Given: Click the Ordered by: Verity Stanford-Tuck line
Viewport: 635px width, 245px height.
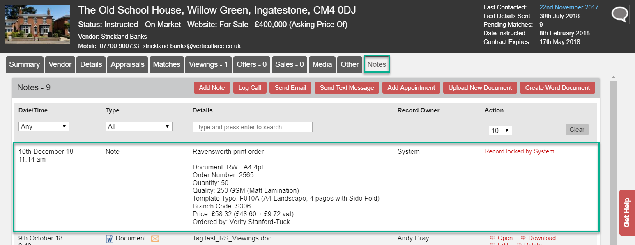Looking at the screenshot, I should tap(241, 222).
